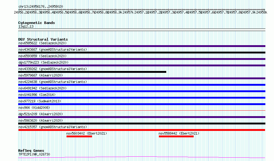Select the nsv4343667 black variant bar
The image size is (274, 161).
(142, 53)
